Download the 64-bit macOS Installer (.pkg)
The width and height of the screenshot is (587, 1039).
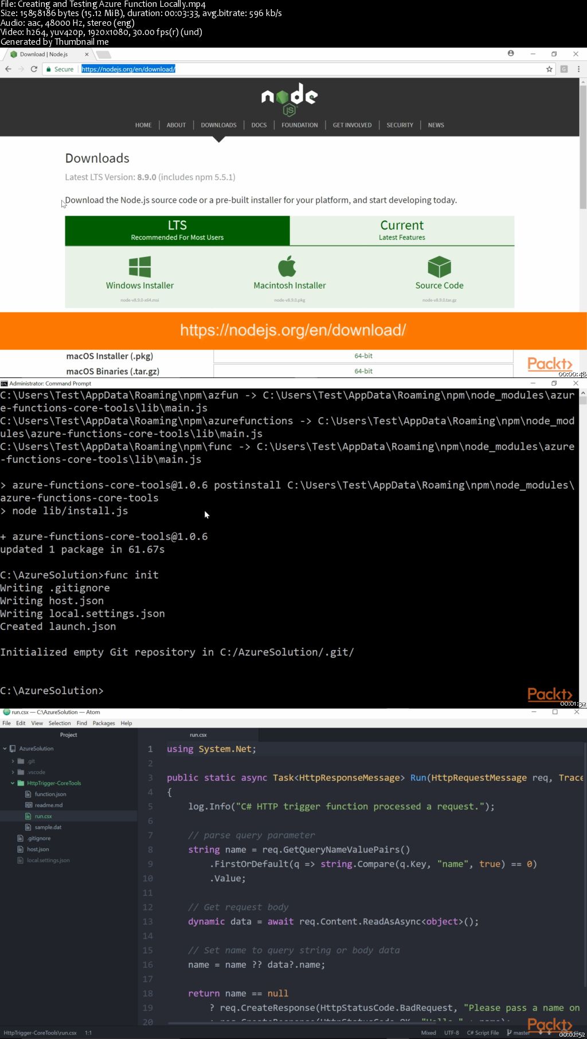pyautogui.click(x=363, y=356)
